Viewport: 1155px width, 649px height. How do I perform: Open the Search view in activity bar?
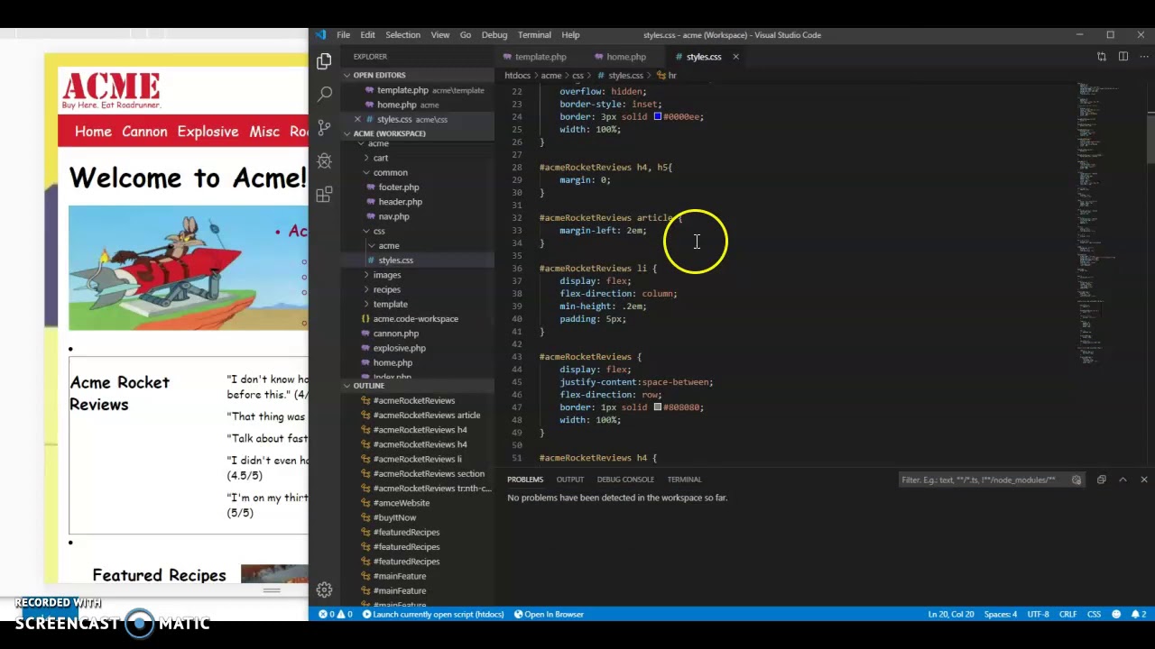[x=324, y=94]
